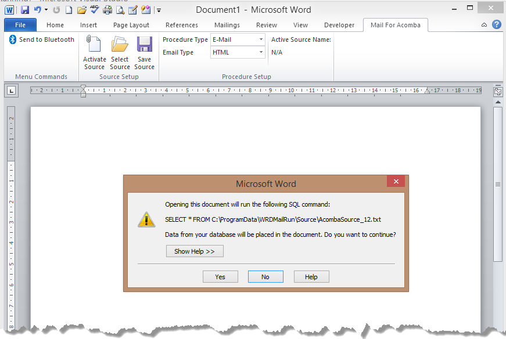The height and width of the screenshot is (339, 506).
Task: Click the Source Setup group label
Action: coord(119,77)
